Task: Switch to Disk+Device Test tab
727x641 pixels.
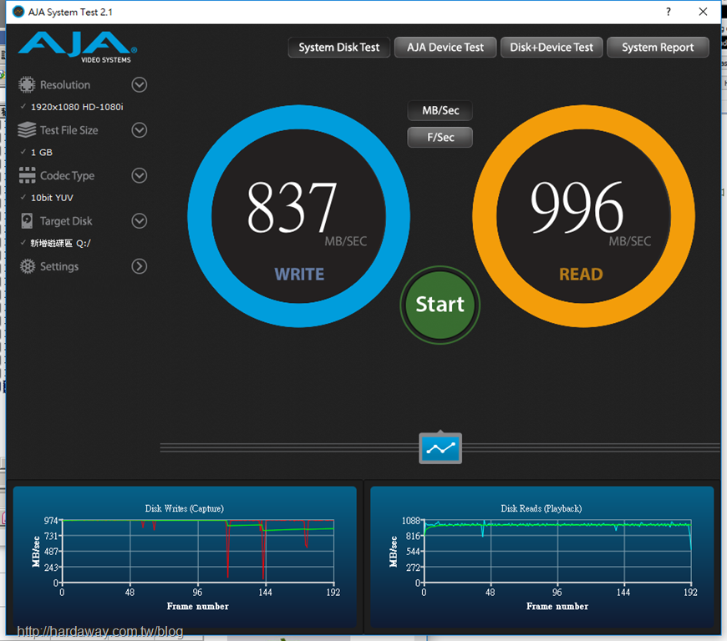Action: 552,48
